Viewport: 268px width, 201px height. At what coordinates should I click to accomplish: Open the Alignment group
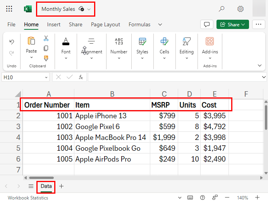click(91, 48)
